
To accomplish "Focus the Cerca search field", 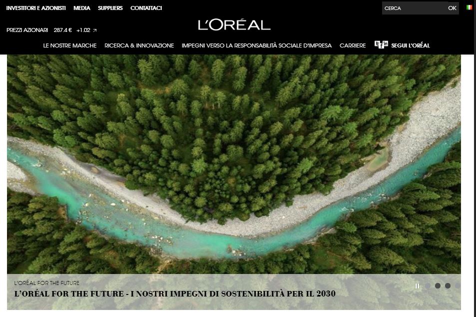I will [414, 8].
